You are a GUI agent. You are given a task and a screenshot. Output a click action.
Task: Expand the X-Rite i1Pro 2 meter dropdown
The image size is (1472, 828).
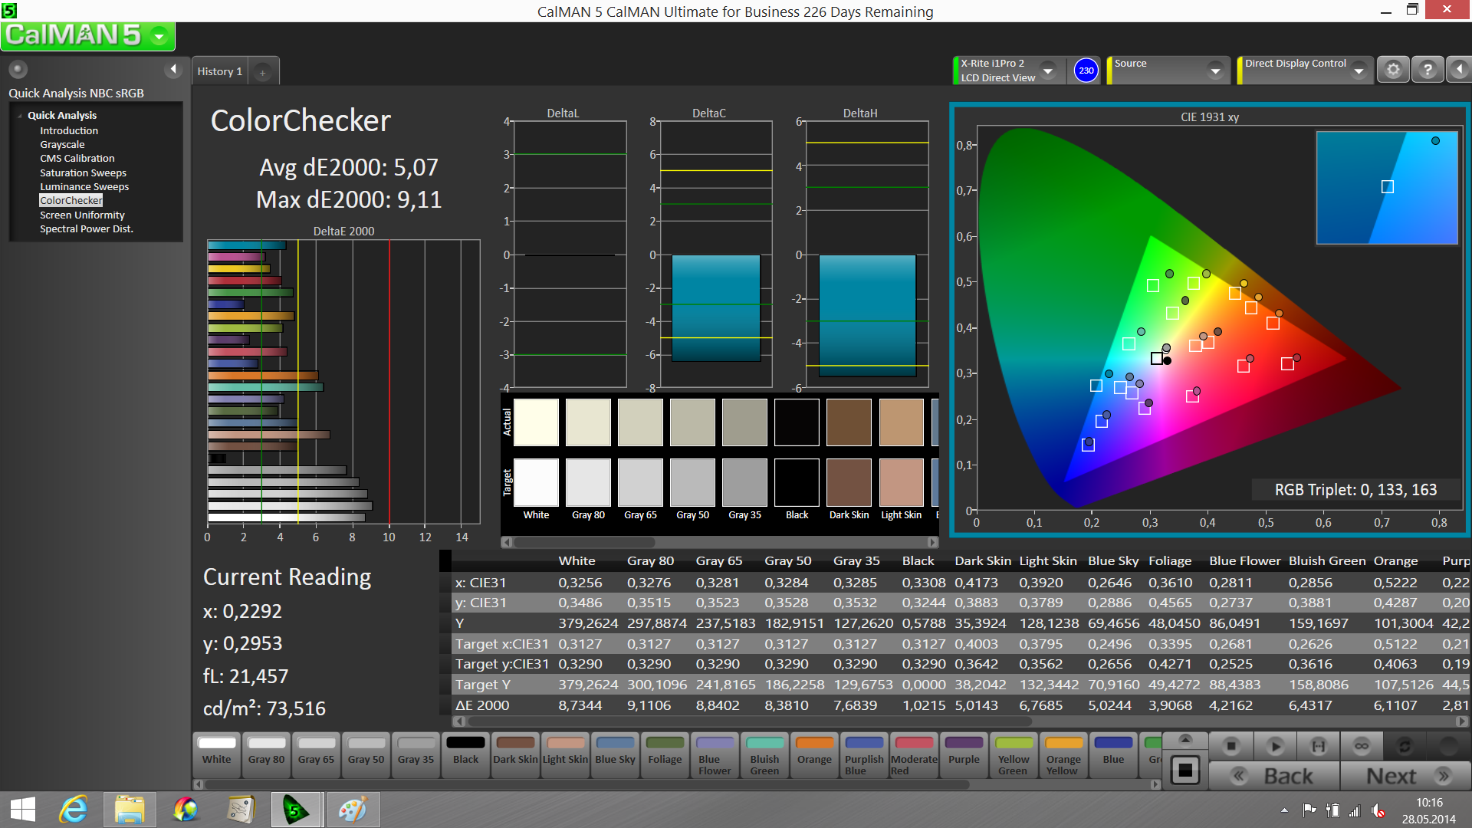(1048, 71)
